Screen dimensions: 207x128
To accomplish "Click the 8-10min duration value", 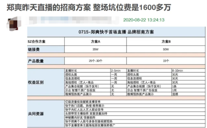I will pos(188,71).
